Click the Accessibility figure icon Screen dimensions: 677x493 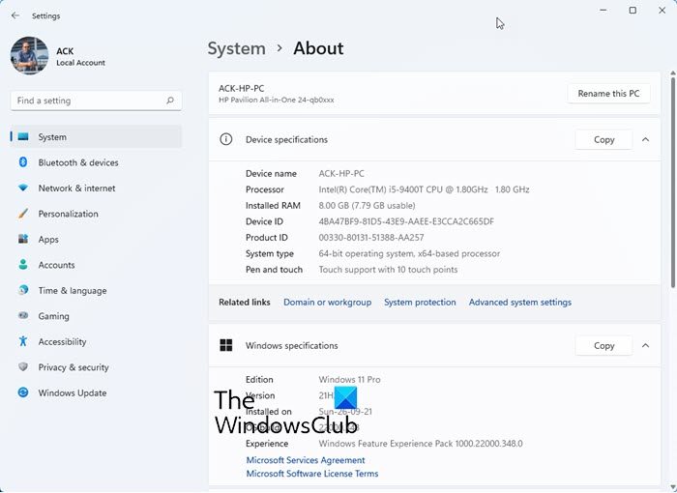coord(23,341)
